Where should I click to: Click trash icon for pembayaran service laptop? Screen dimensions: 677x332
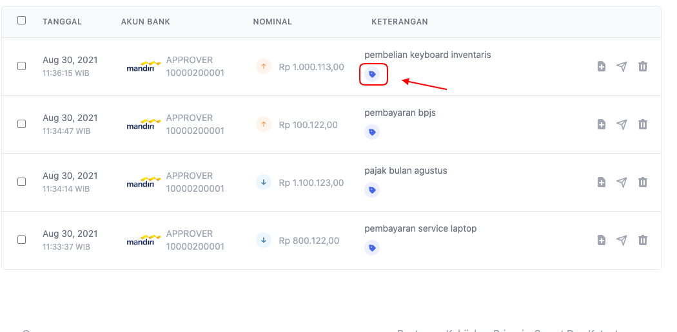(x=642, y=240)
